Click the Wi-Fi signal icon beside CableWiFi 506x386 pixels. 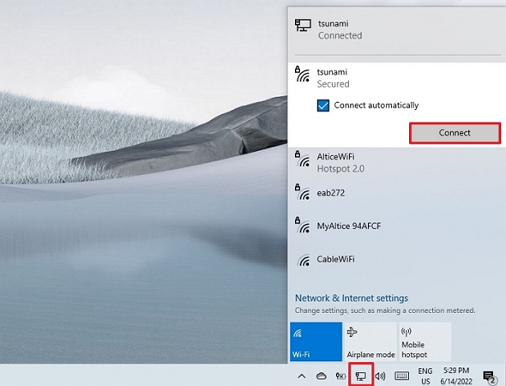[x=304, y=261]
